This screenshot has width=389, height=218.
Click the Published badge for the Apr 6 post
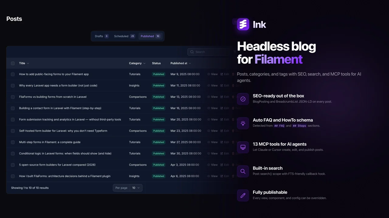pos(159,176)
